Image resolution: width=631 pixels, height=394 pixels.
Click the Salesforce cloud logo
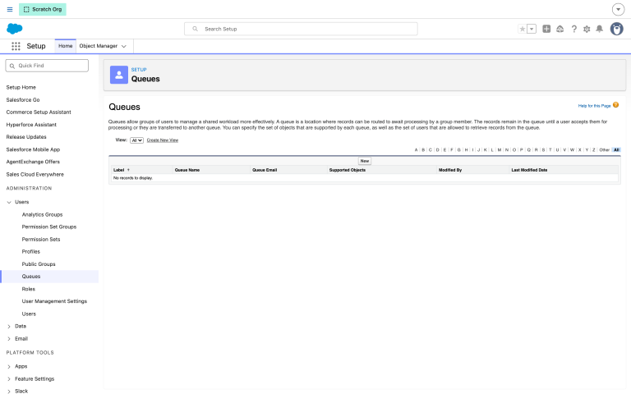pos(15,29)
